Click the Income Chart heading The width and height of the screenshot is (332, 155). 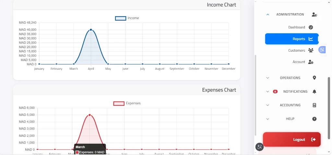[x=221, y=5]
